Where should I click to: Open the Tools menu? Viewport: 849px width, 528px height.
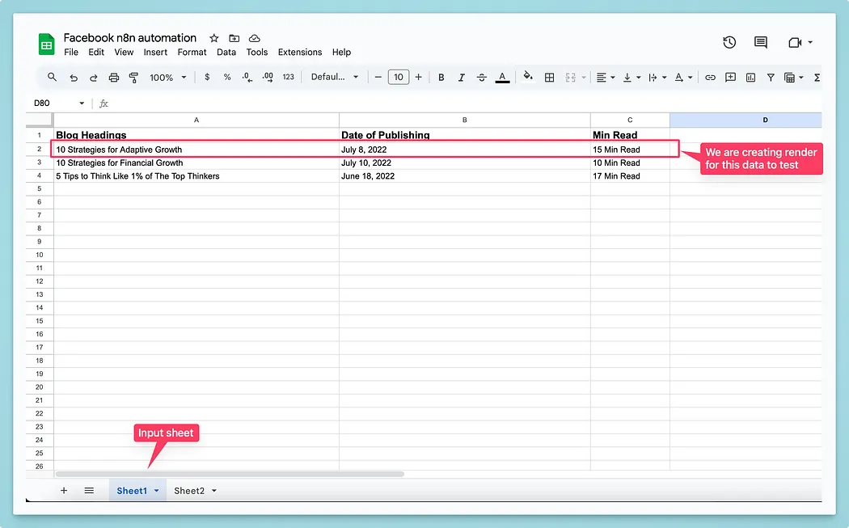[x=256, y=52]
